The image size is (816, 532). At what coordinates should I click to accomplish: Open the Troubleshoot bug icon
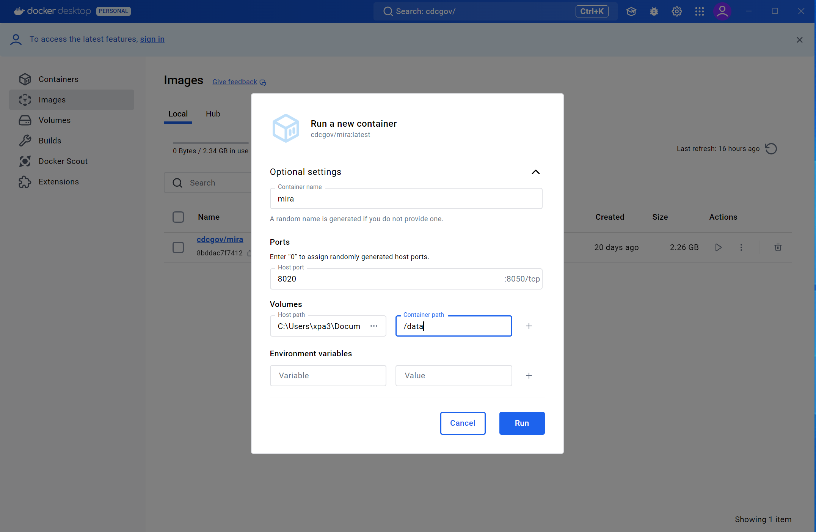point(654,11)
